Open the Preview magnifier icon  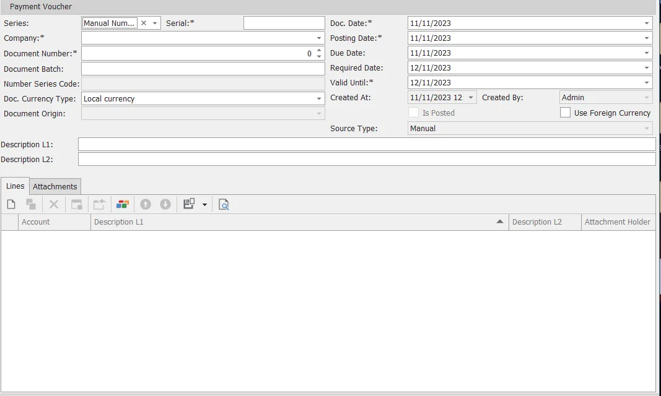pos(224,204)
